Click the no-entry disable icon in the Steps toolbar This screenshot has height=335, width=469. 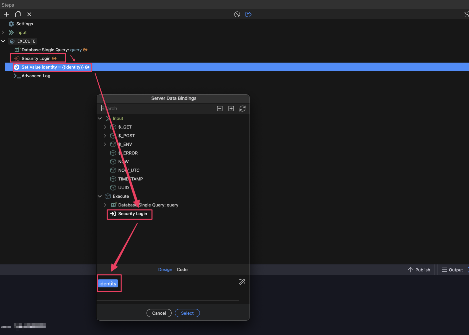tap(237, 14)
